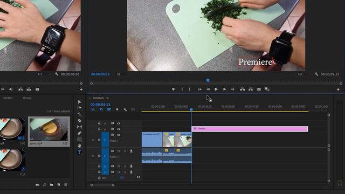Step back one frame in Program Monitor

[208, 89]
